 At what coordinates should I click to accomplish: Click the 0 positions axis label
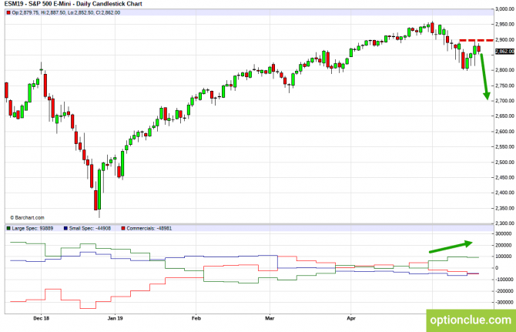(x=497, y=268)
